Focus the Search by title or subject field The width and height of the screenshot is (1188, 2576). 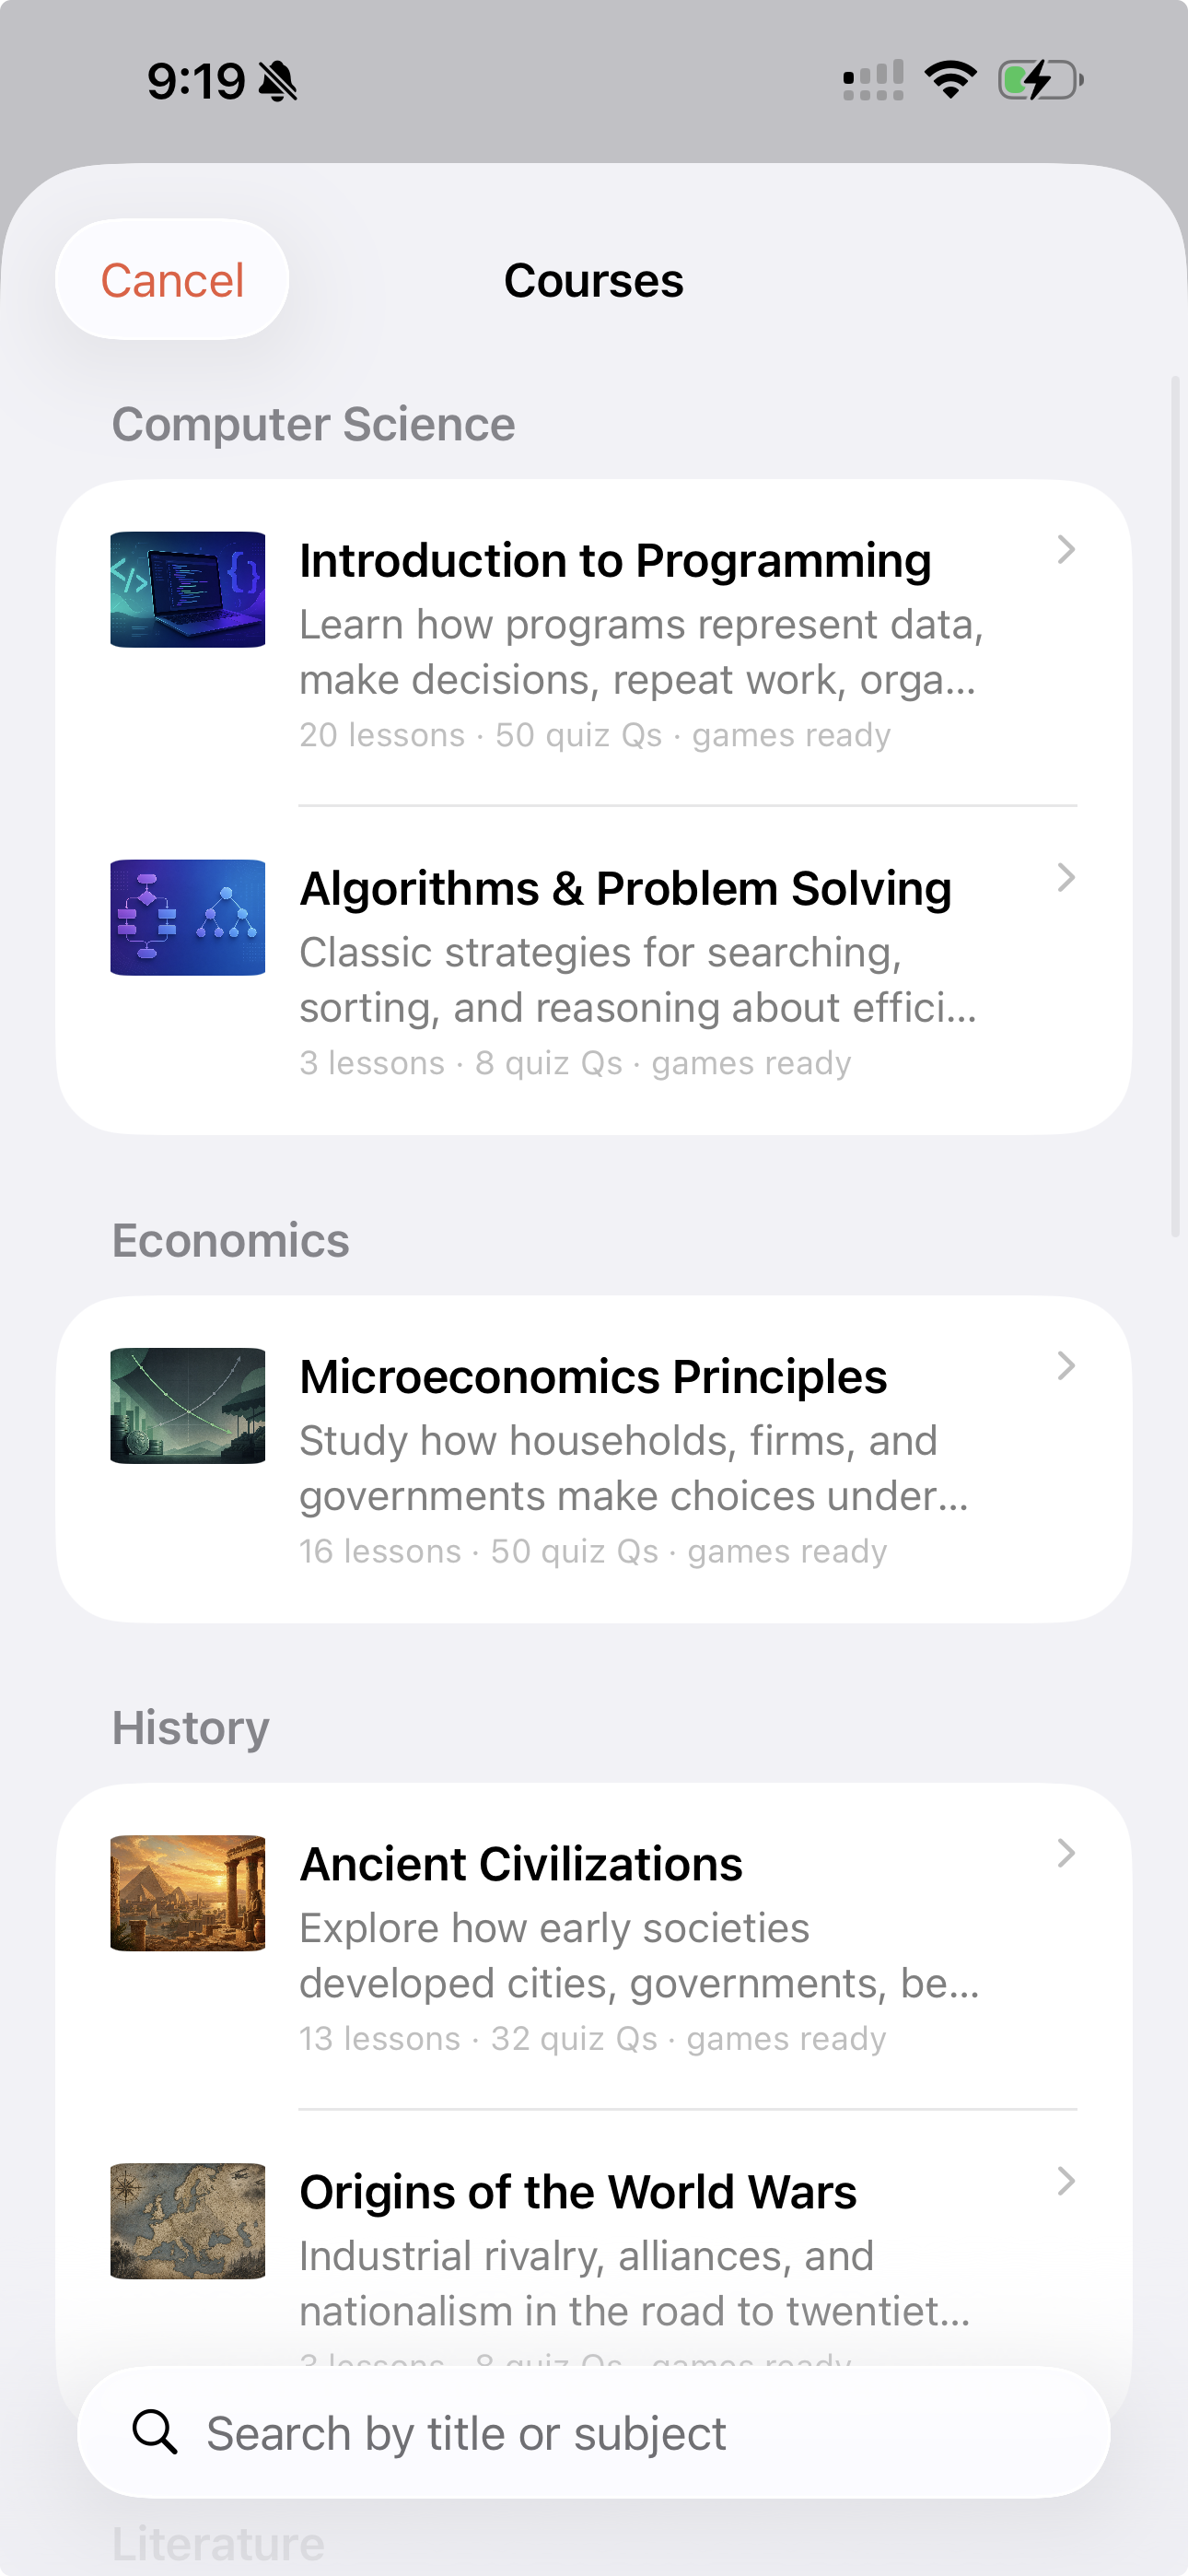tap(594, 2432)
